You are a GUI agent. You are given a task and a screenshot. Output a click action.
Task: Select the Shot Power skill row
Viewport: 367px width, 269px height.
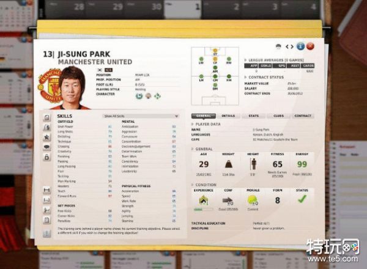[x=85, y=127]
